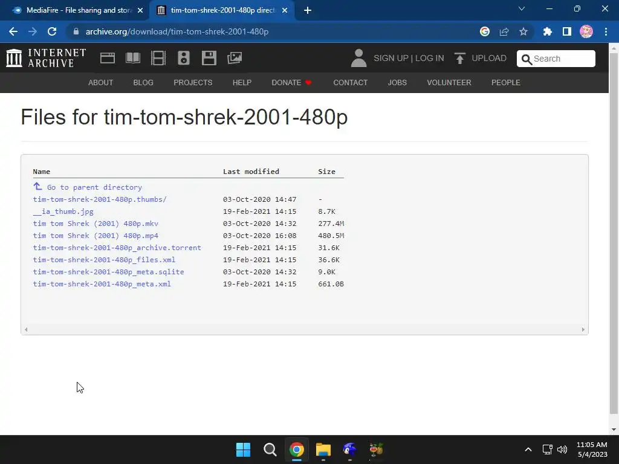
Task: Bookmark this page with the star icon
Action: pyautogui.click(x=523, y=31)
